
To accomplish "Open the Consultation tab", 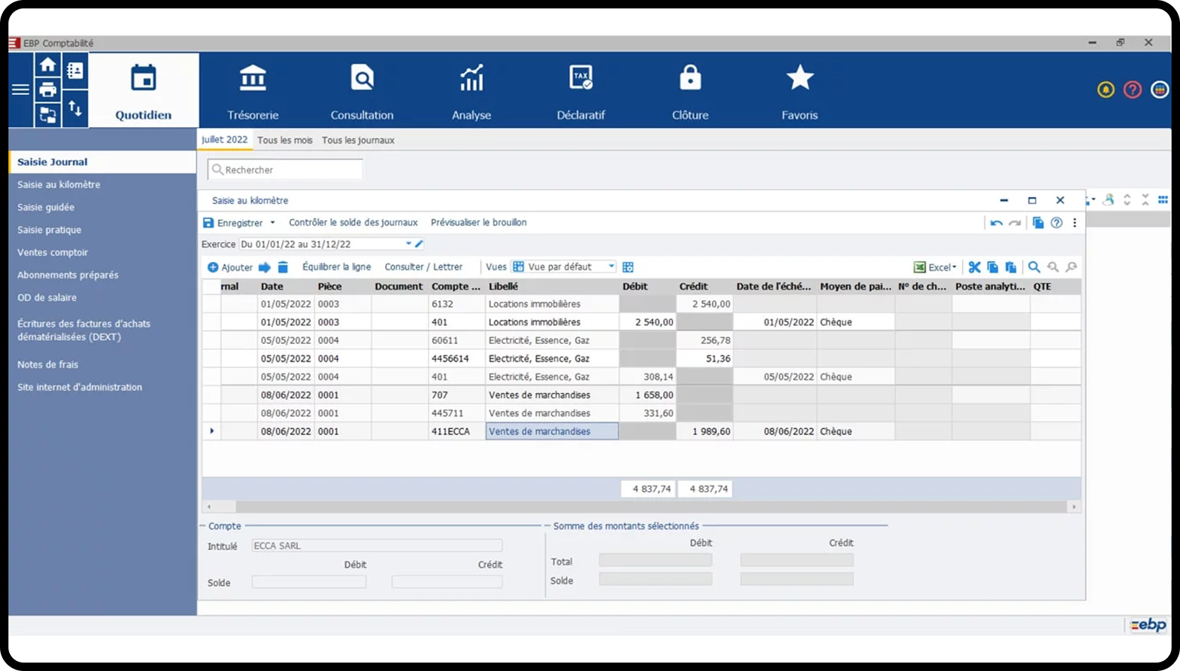I will point(362,90).
